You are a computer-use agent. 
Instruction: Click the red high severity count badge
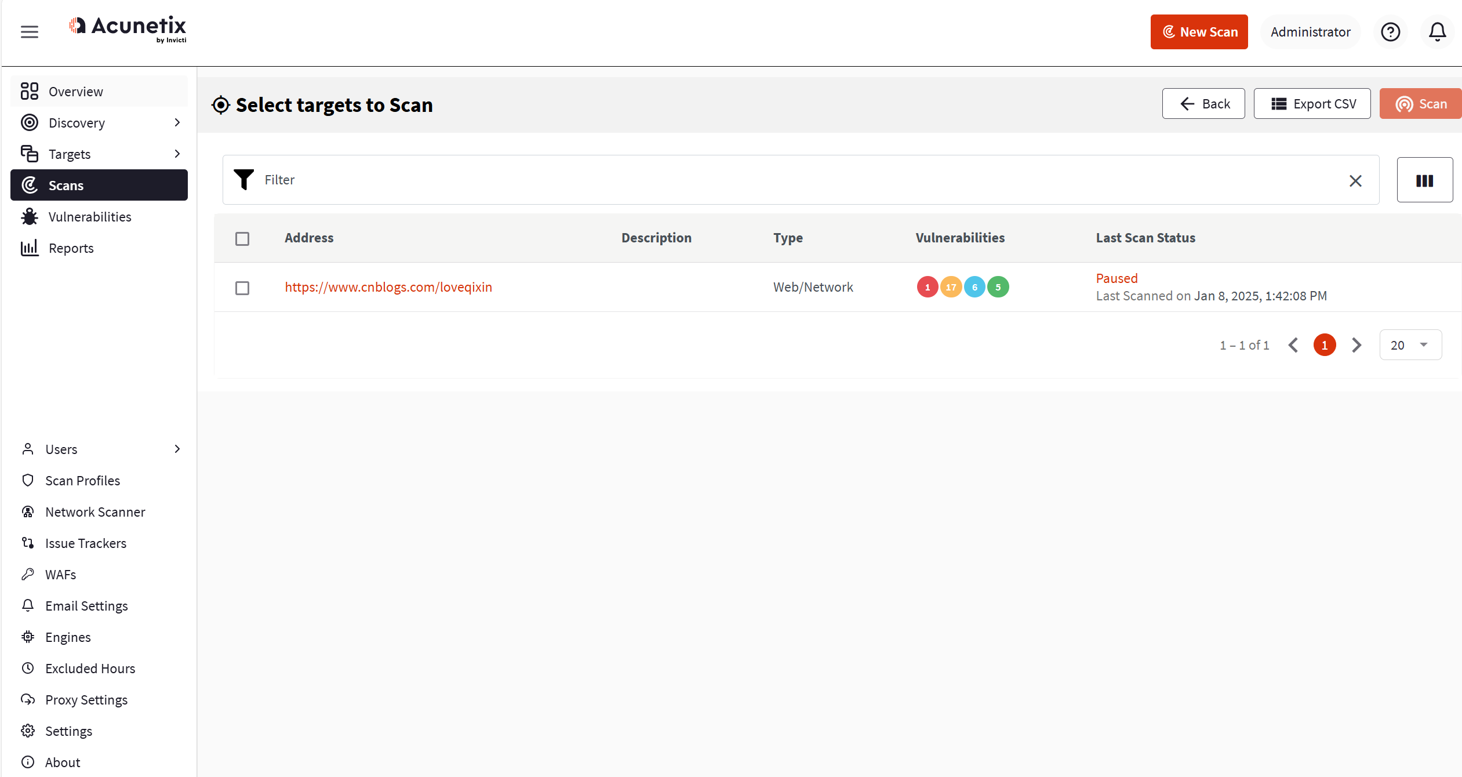pos(928,287)
